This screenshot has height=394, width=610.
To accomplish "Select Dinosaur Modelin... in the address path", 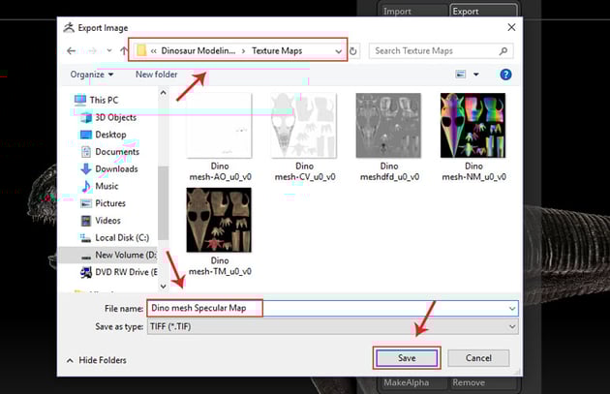I will (x=198, y=51).
